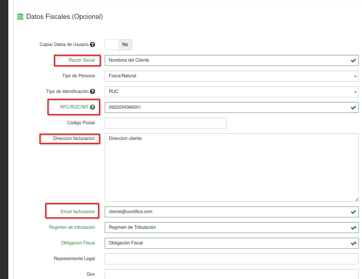Click green checkmark in RFC/RUC/NIT field
This screenshot has width=362, height=279.
pos(353,107)
